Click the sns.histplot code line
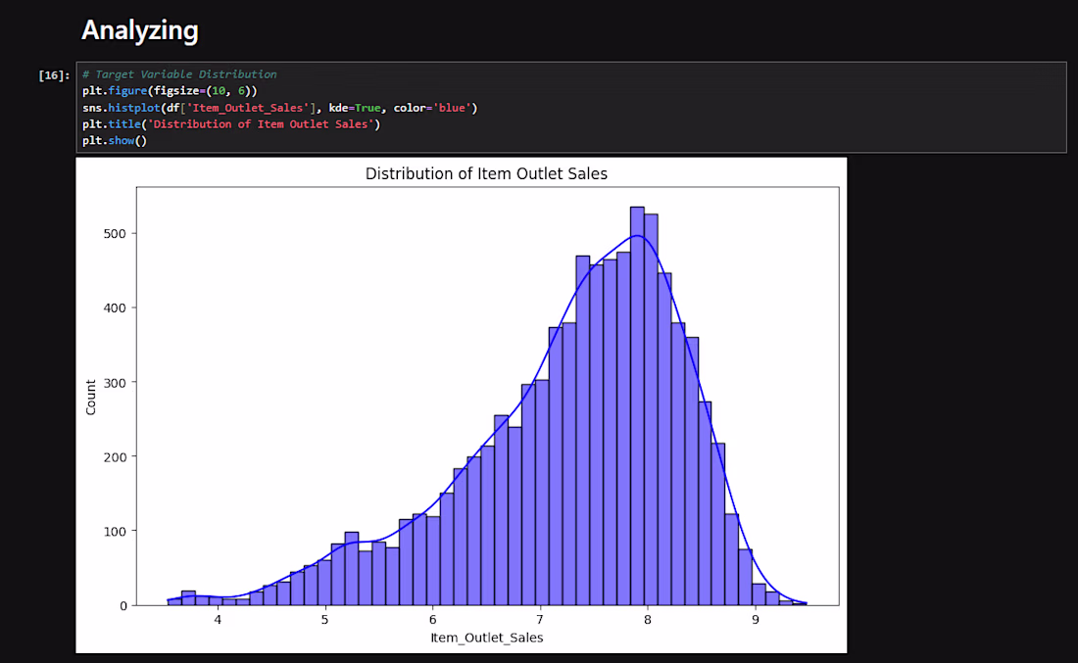Screen dimensions: 1078x663 280,108
